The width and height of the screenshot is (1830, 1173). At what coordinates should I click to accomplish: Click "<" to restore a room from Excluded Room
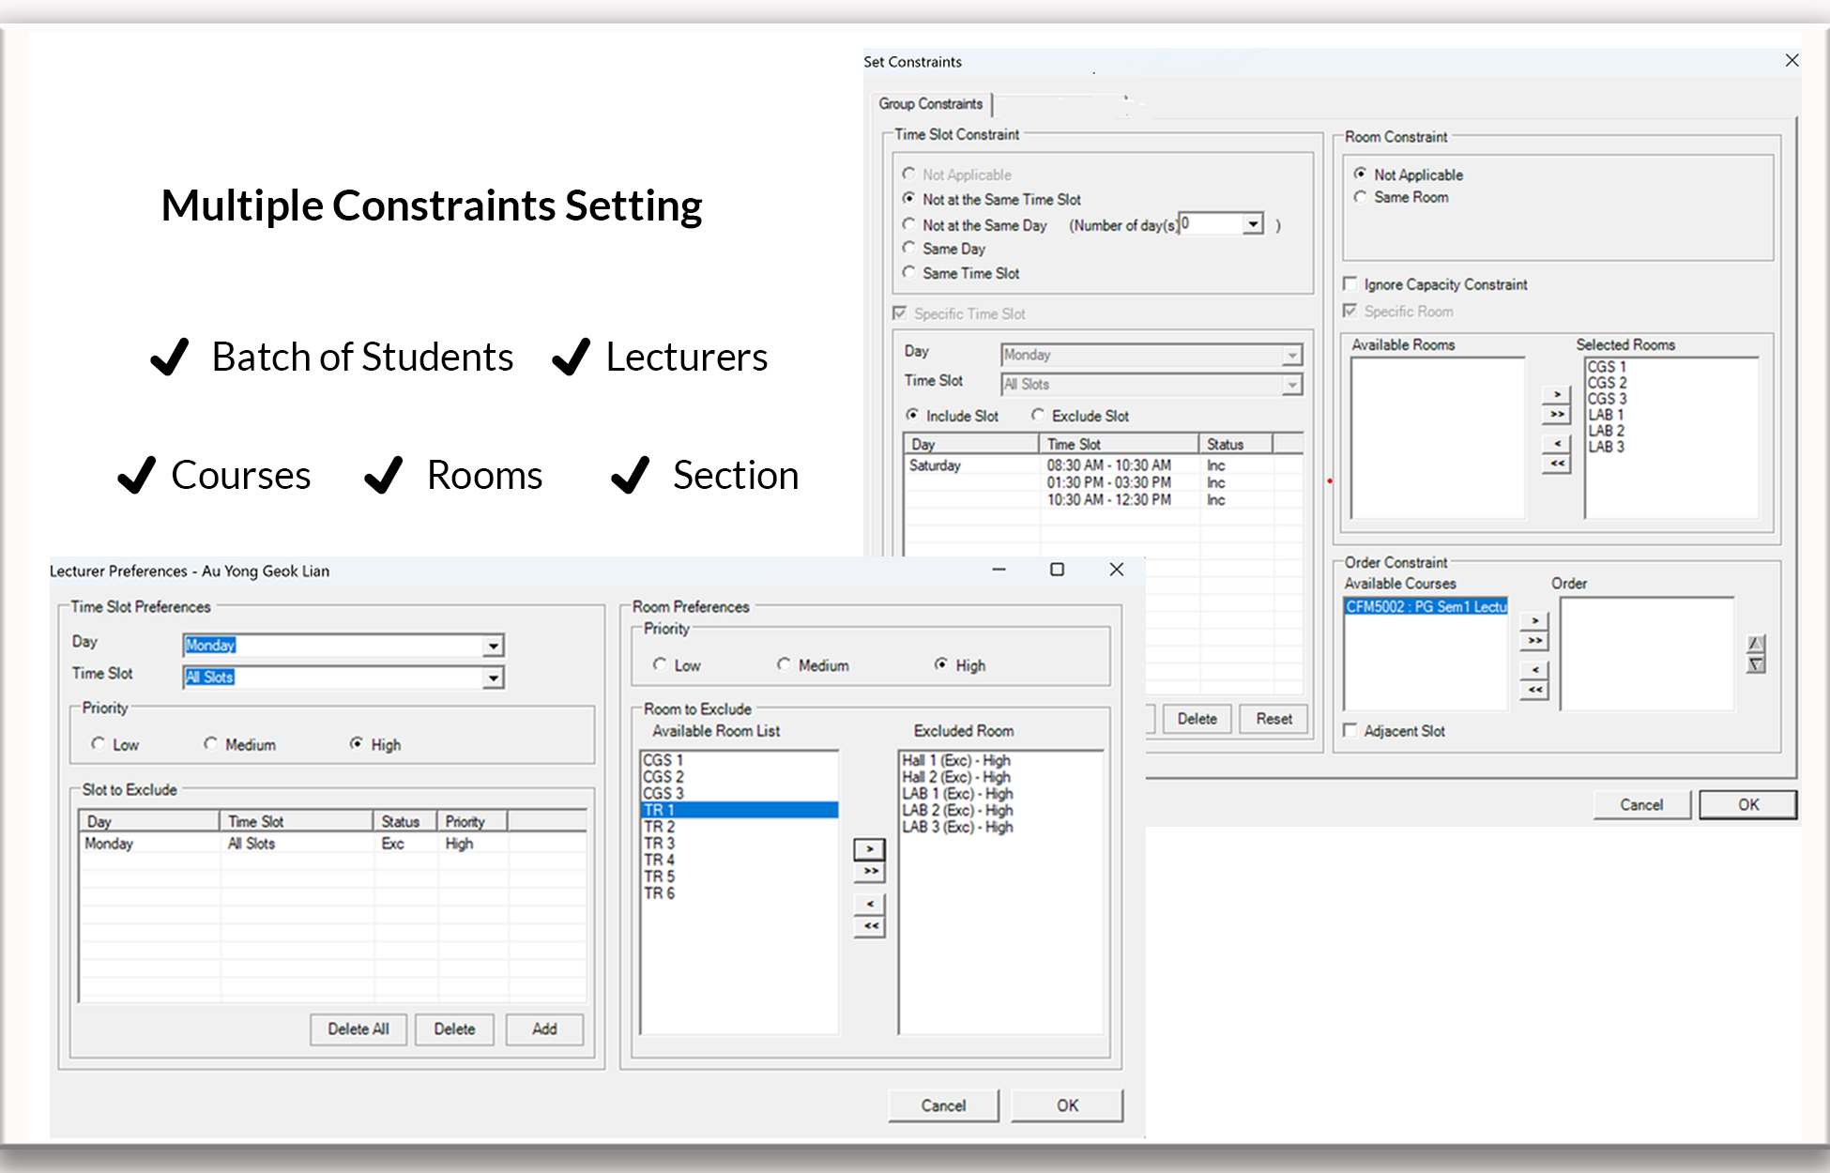tap(869, 904)
